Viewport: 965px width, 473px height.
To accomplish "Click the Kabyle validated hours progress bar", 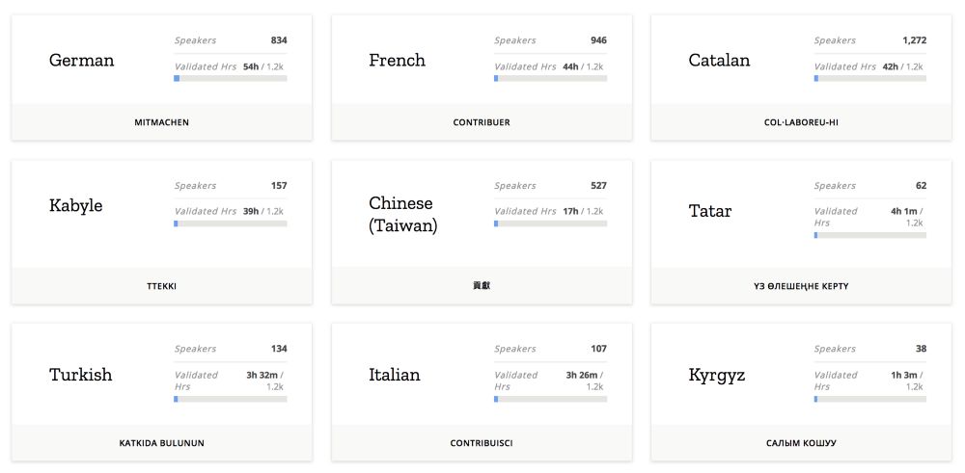I will [x=231, y=223].
